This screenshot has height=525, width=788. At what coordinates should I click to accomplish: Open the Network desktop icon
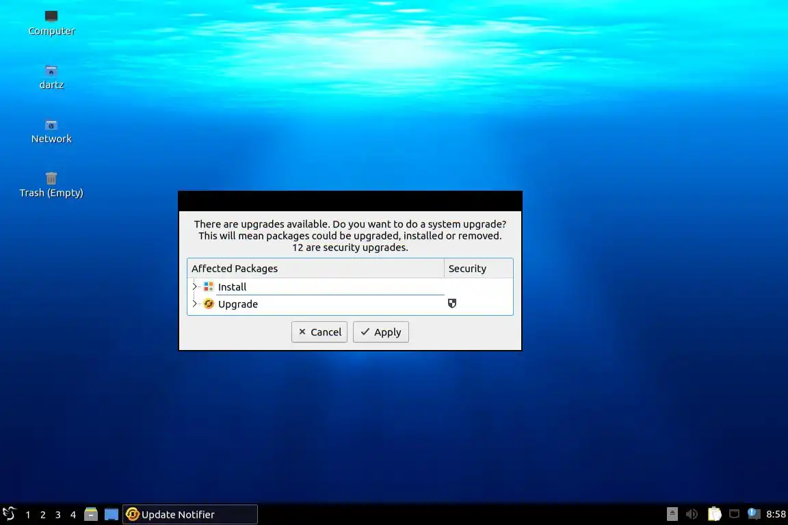[x=51, y=131]
